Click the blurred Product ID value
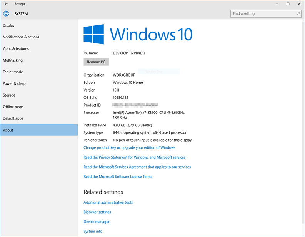The width and height of the screenshot is (305, 237). [x=135, y=105]
